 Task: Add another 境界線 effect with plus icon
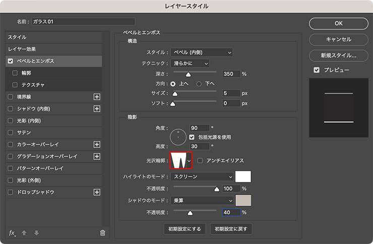click(x=97, y=97)
